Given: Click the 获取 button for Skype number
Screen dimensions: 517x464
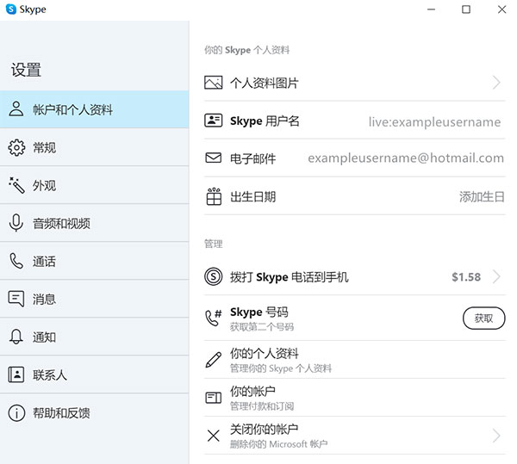Looking at the screenshot, I should click(483, 318).
